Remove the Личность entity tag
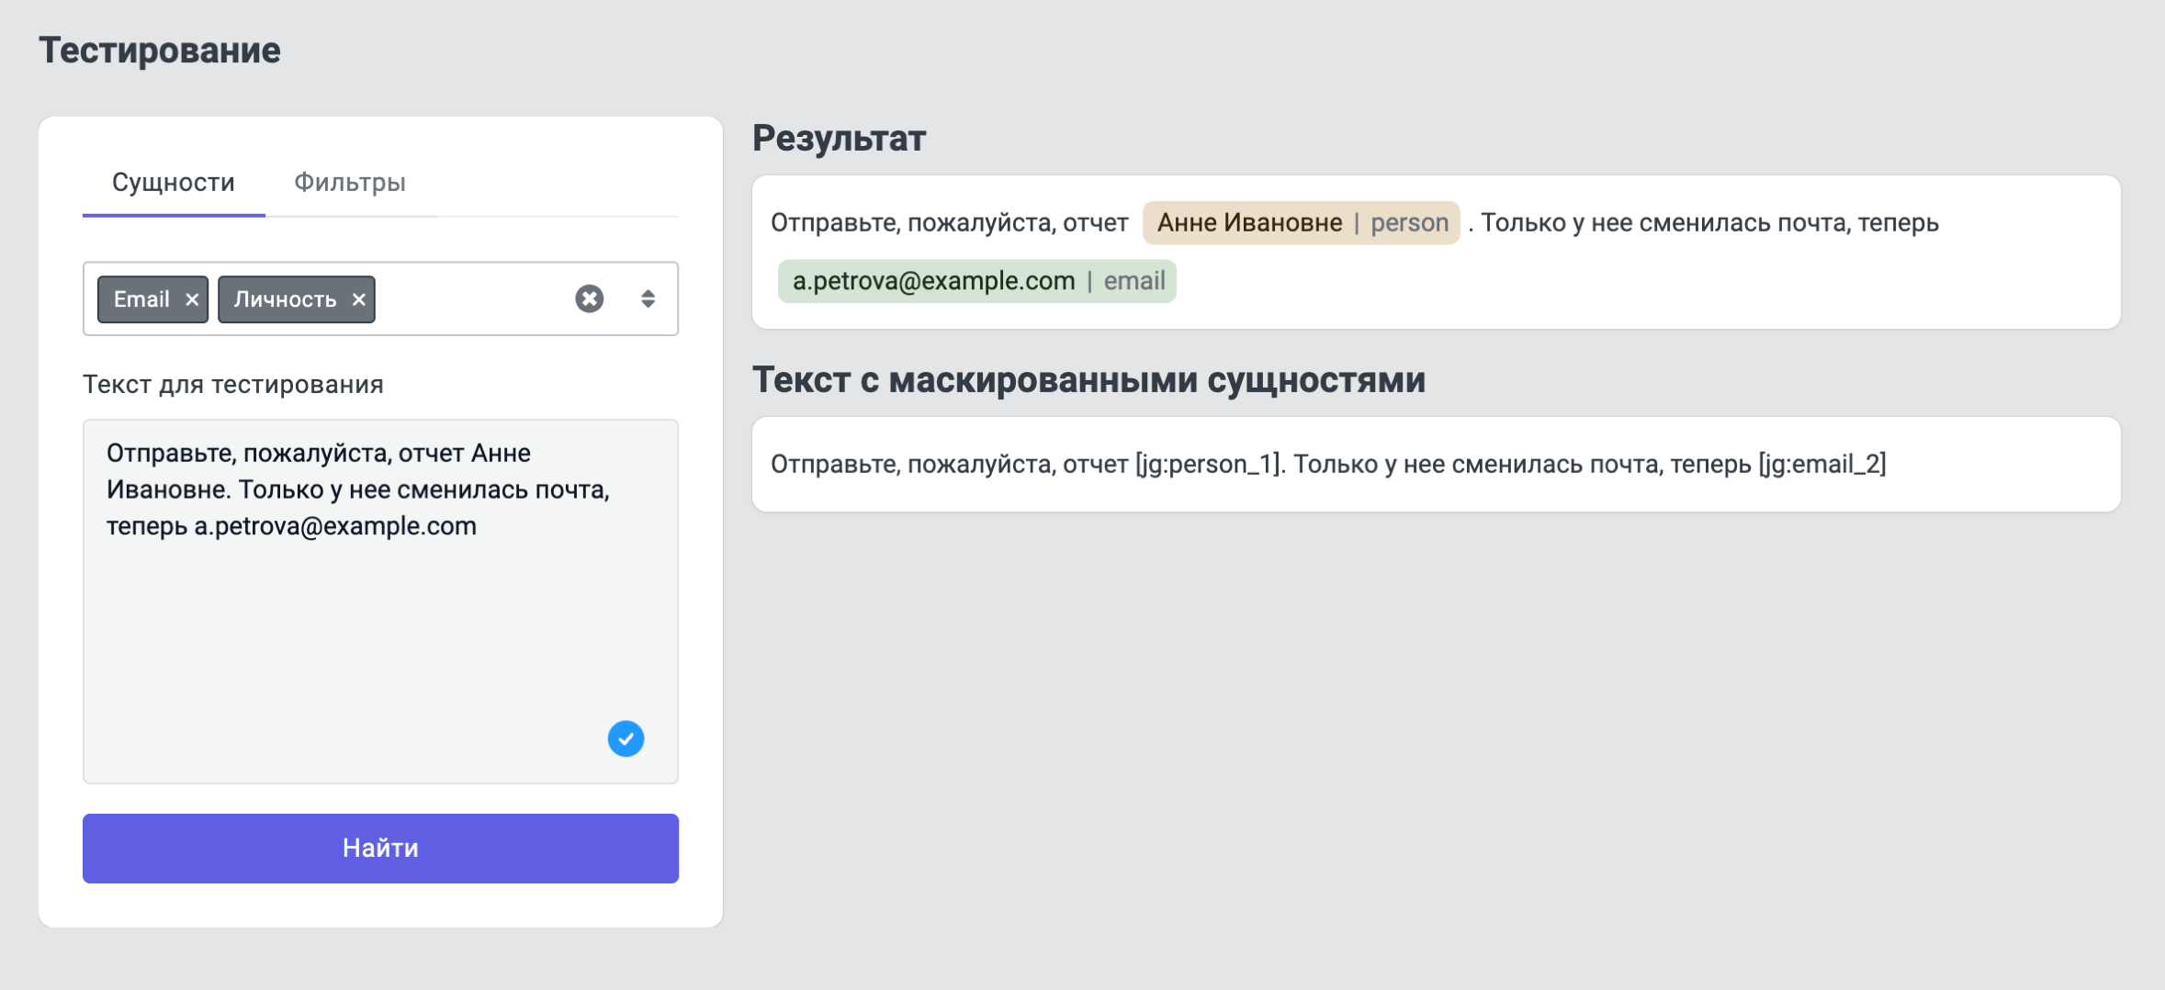2165x990 pixels. pos(359,299)
